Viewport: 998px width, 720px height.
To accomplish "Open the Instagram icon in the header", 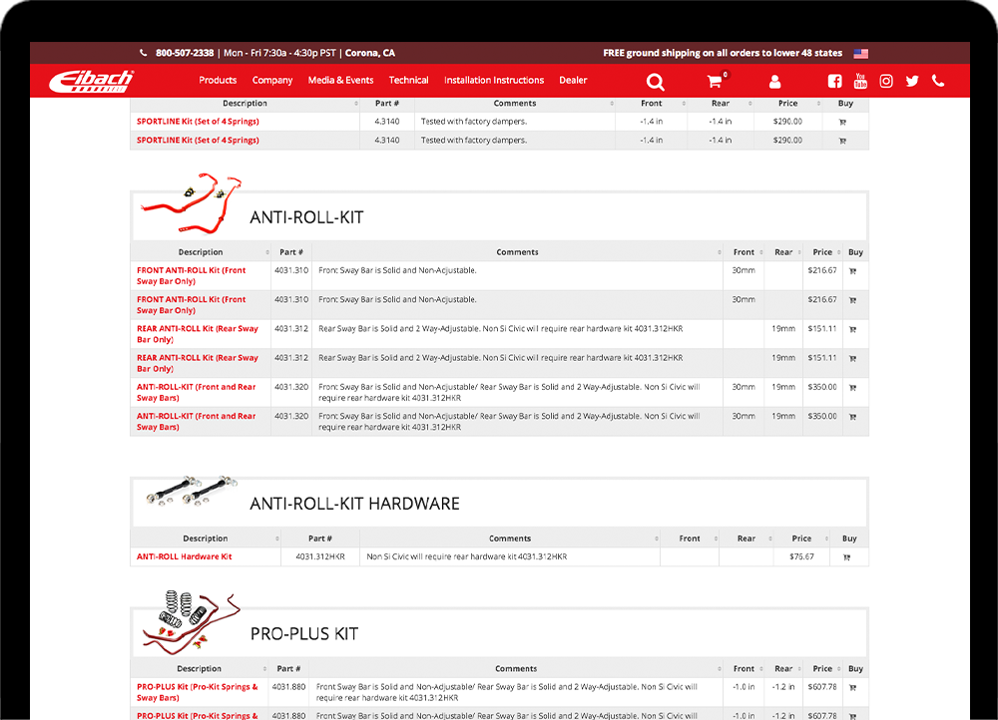I will click(x=886, y=81).
